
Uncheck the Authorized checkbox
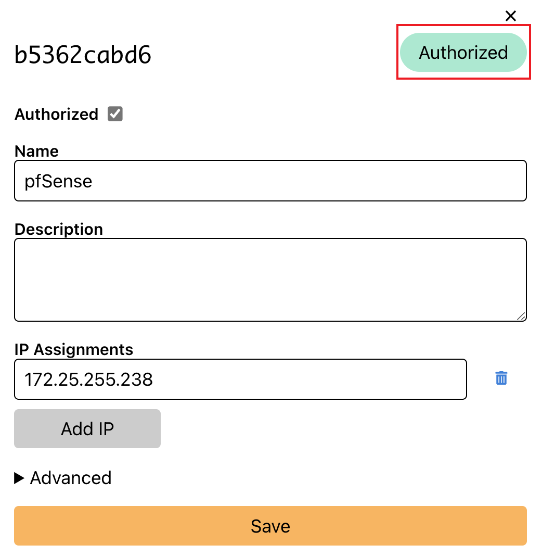[115, 114]
